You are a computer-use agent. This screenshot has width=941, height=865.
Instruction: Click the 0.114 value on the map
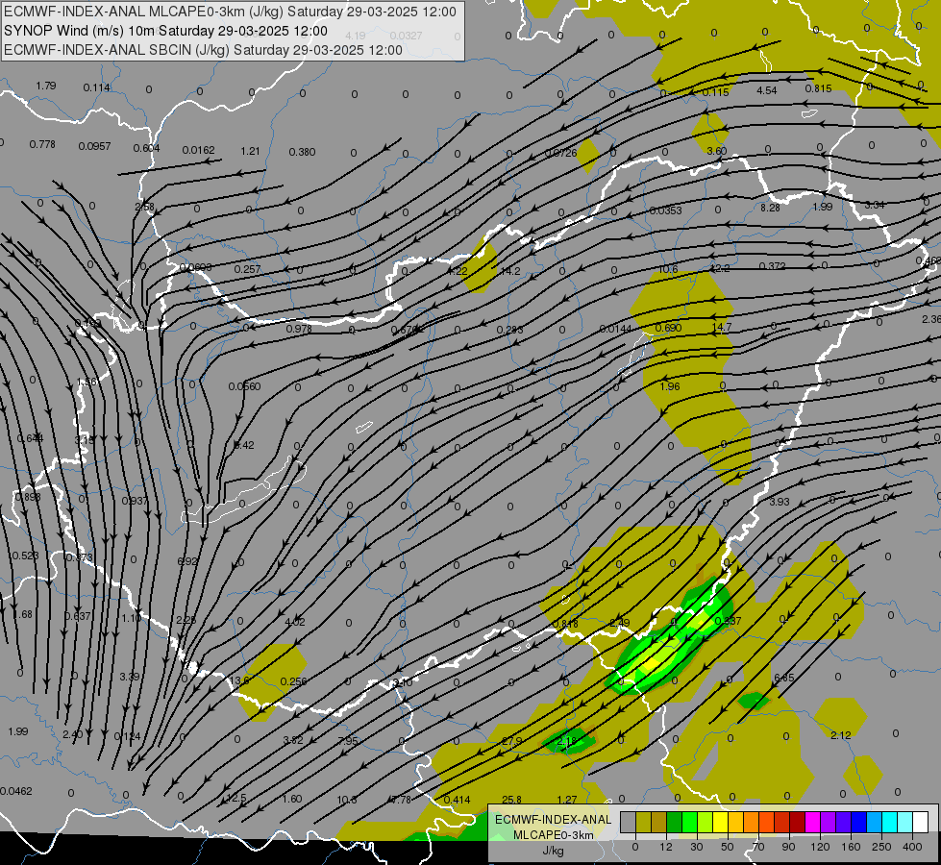[97, 87]
